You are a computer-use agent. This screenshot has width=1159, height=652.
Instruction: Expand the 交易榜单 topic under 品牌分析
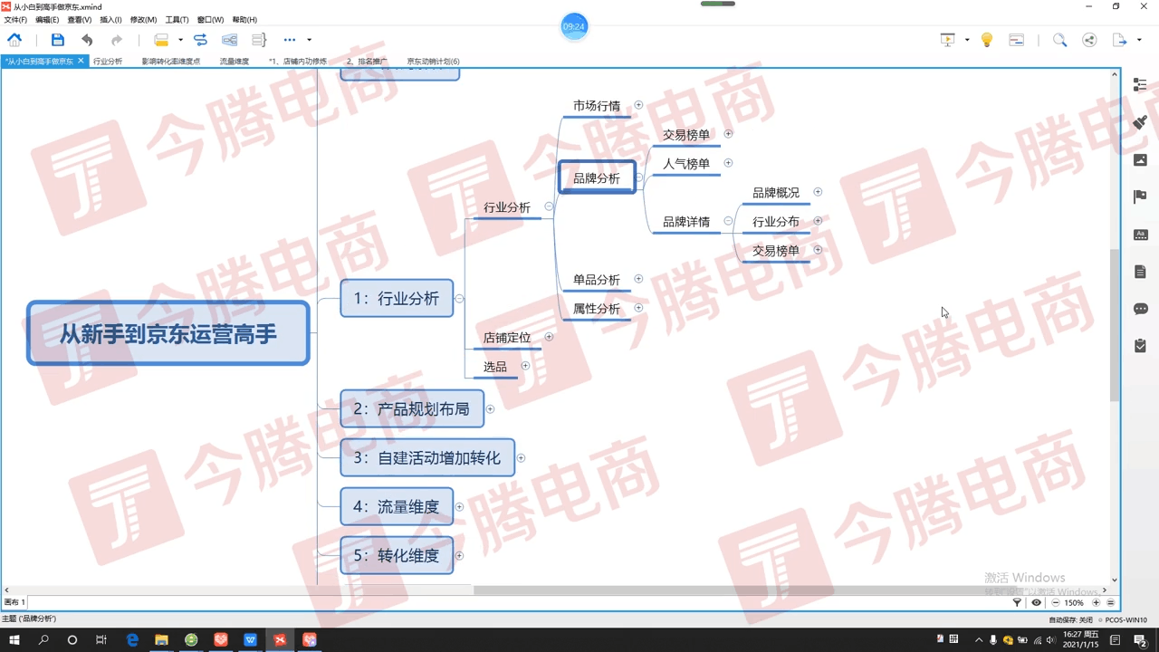point(728,134)
